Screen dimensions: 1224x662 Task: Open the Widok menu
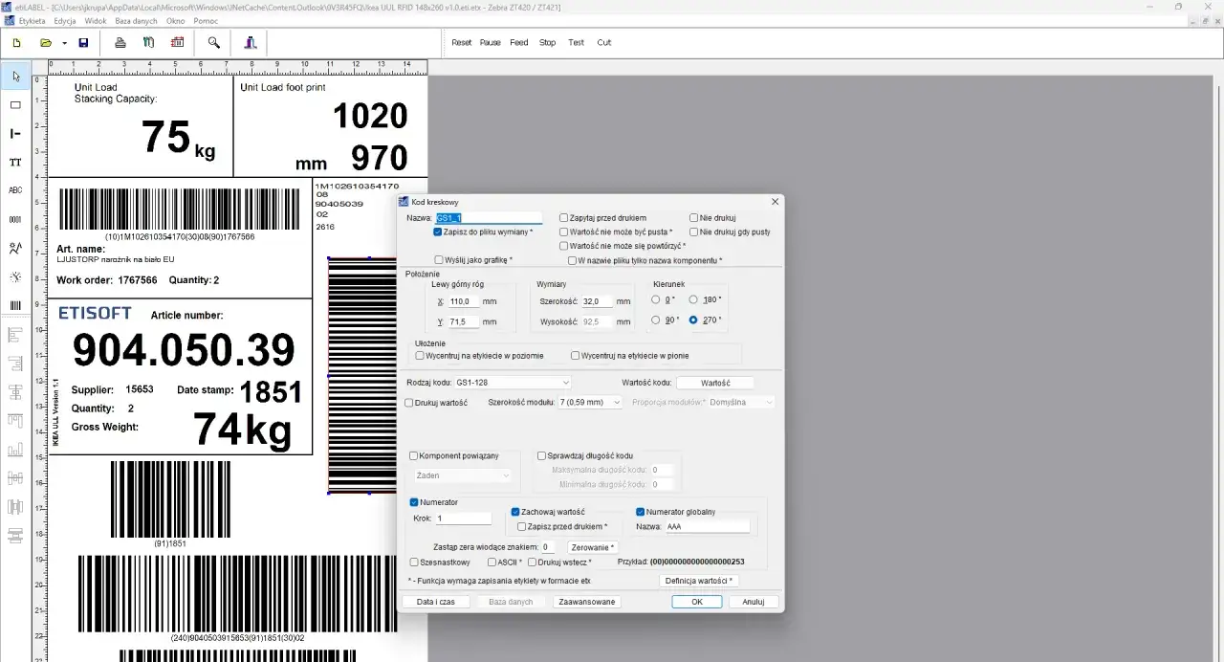tap(96, 20)
